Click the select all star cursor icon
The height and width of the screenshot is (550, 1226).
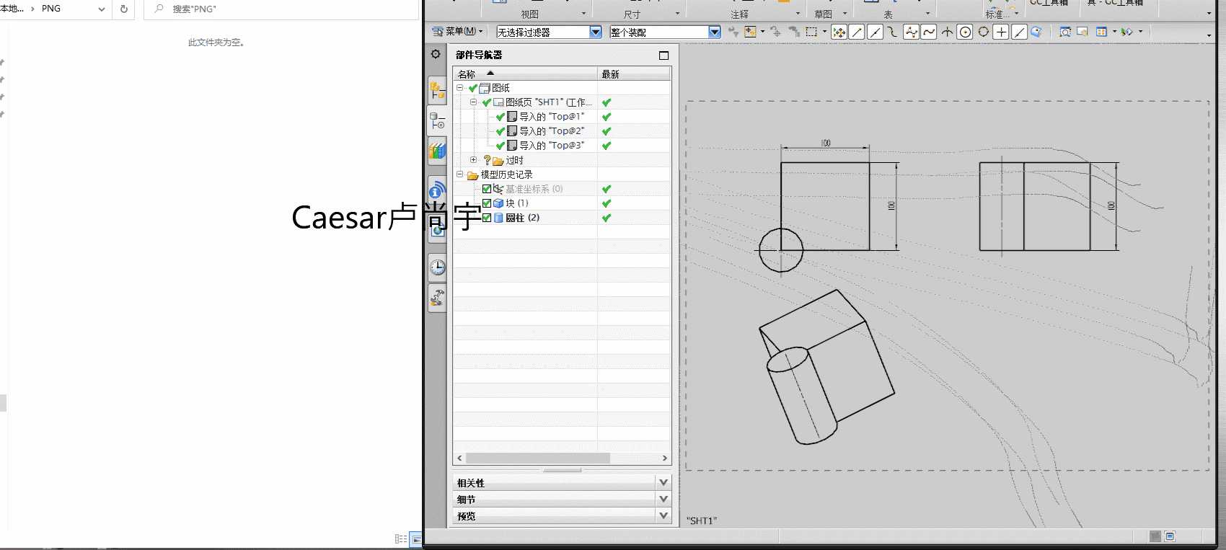(x=751, y=32)
